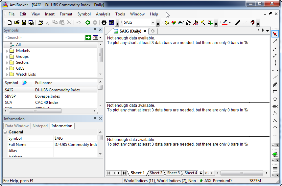This screenshot has height=186, width=282.
Task: Click the Quote Editor table icon
Action: coord(111,22)
